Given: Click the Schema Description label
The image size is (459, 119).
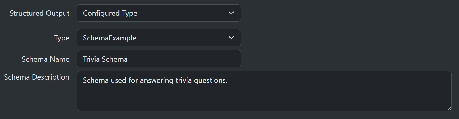Looking at the screenshot, I should [37, 77].
